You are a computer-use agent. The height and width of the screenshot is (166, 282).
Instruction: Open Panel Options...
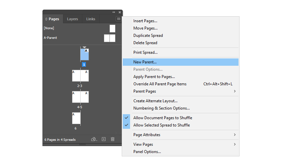180,152
